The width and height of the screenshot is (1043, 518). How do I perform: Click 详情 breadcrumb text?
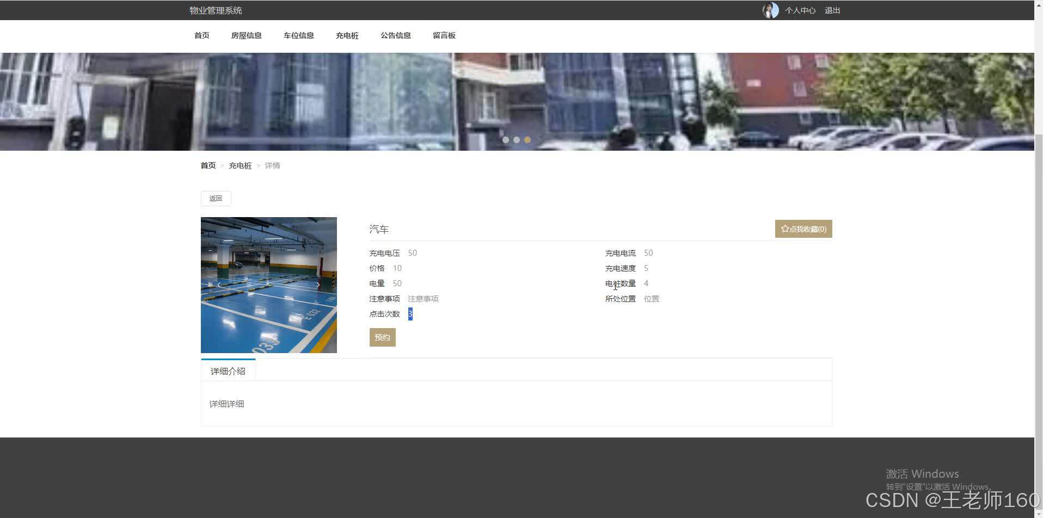pos(272,165)
